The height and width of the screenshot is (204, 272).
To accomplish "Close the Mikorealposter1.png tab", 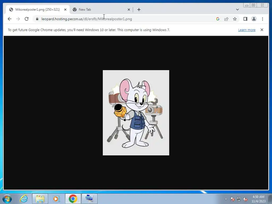I will pos(65,10).
